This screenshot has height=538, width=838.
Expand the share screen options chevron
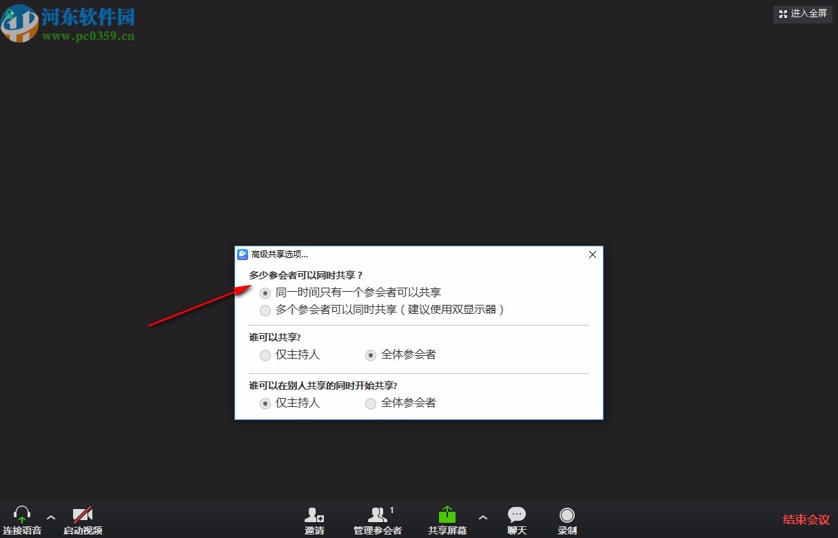tap(483, 517)
